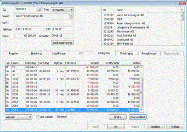Click the Visa verifikat button
The image size is (187, 132).
tap(138, 117)
